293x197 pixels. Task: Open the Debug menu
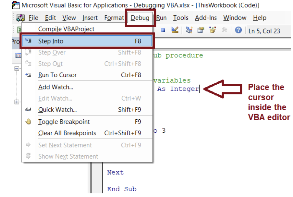click(x=140, y=18)
